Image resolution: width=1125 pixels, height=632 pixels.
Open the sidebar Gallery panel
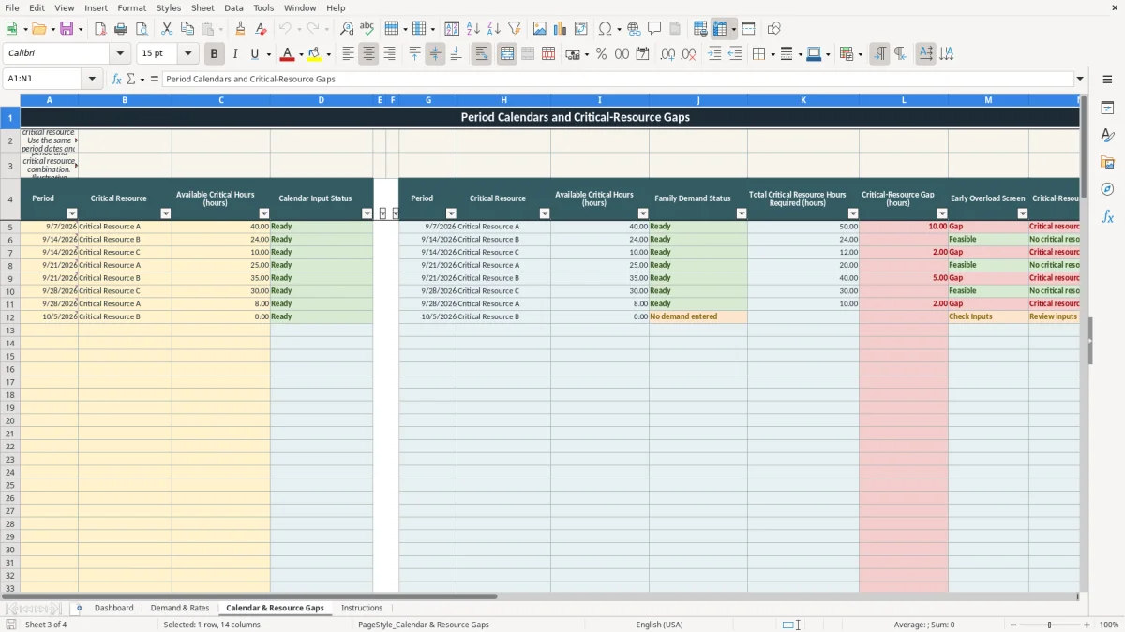point(1107,162)
